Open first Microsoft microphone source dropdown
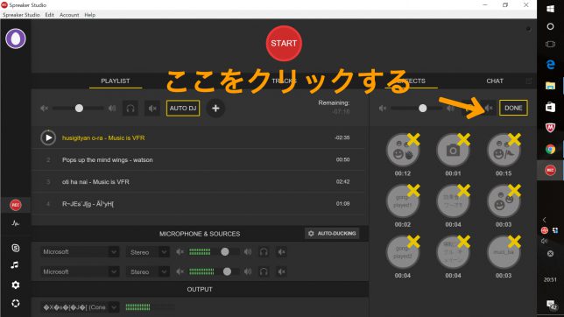Image resolution: width=564 pixels, height=317 pixels. (x=80, y=252)
